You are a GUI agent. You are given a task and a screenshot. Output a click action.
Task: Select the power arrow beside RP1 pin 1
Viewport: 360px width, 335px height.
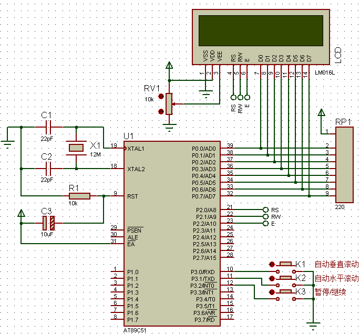pos(321,112)
